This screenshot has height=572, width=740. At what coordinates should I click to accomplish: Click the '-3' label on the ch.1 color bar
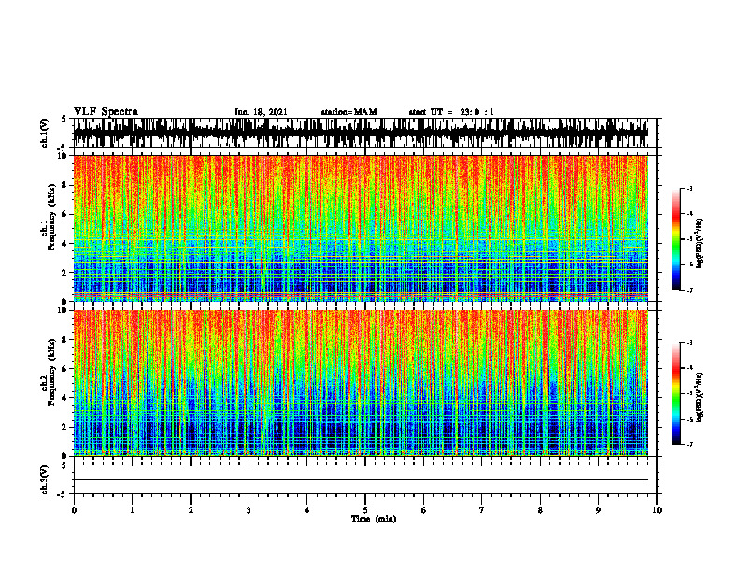click(690, 188)
